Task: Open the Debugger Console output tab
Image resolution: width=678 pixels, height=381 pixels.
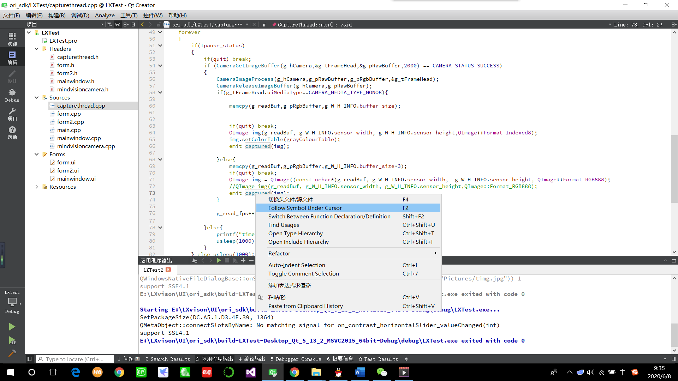Action: (x=296, y=359)
